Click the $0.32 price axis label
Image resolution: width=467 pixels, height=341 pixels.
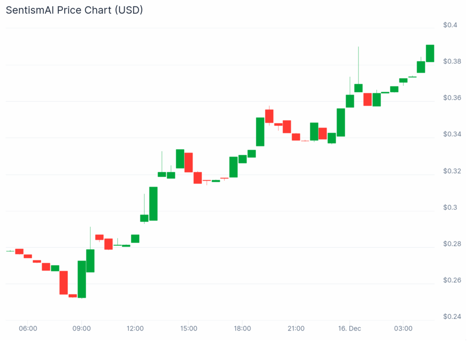(x=452, y=171)
